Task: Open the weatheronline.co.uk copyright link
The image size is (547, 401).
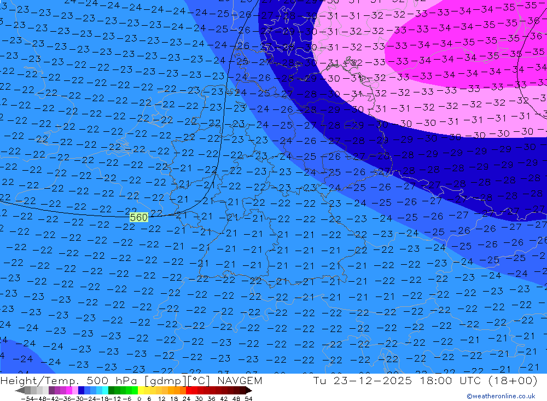Action: click(501, 396)
